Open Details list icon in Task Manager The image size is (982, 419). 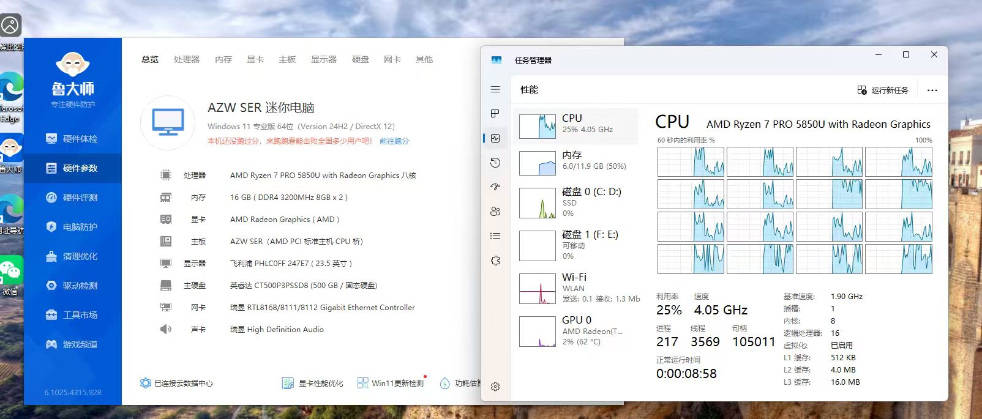point(495,236)
